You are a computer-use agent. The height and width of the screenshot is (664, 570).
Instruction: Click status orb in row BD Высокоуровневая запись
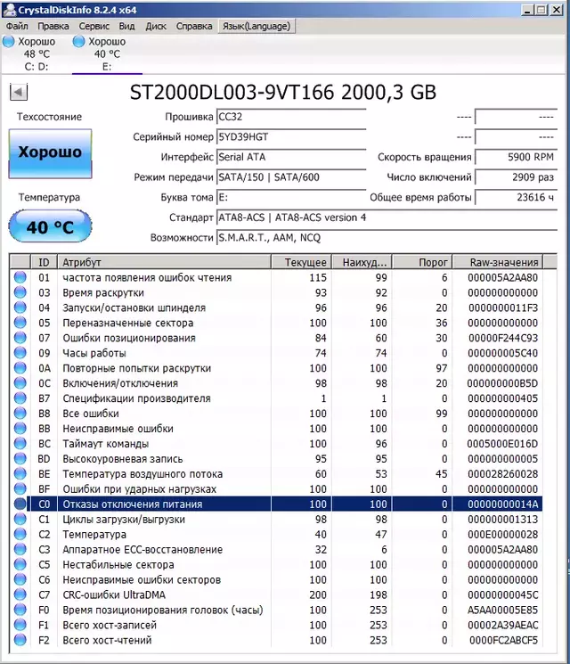click(20, 459)
